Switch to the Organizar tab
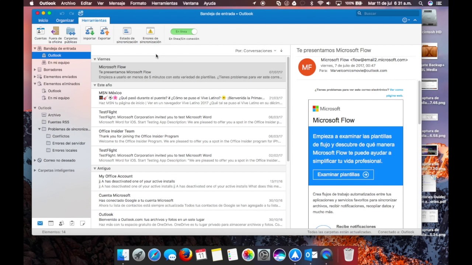Screen dimensions: 472x265 coord(65,20)
